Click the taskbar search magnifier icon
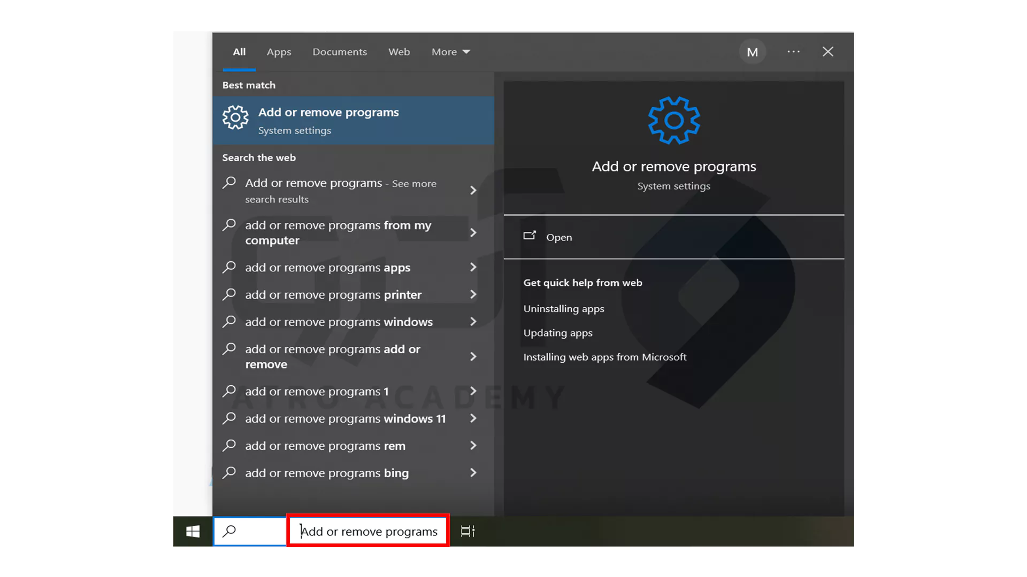 [x=229, y=531]
